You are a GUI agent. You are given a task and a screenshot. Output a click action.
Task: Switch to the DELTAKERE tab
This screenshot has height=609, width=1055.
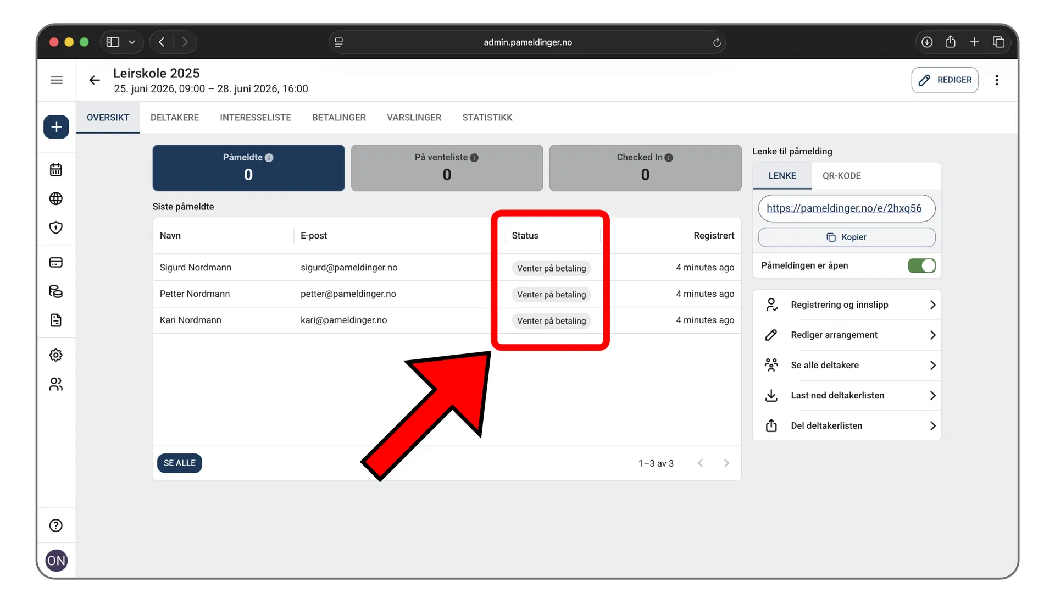point(175,118)
